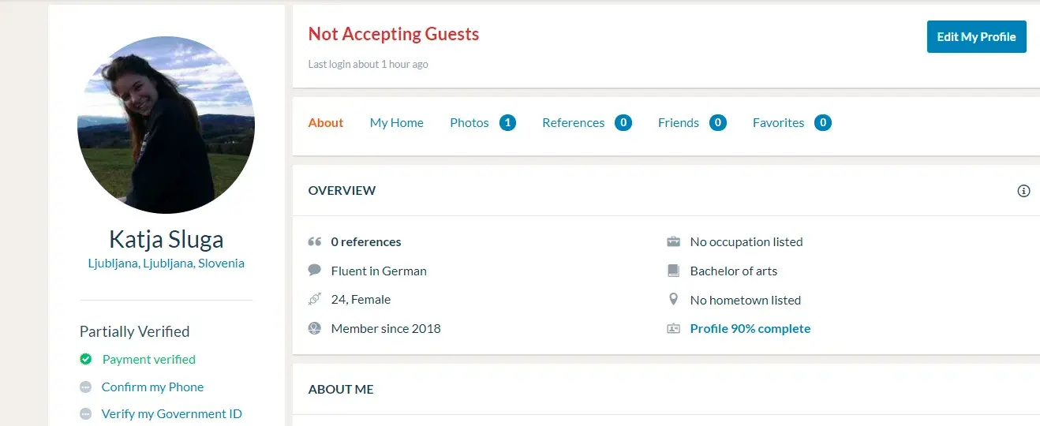1040x426 pixels.
Task: Click the quotation marks references icon
Action: (x=314, y=242)
